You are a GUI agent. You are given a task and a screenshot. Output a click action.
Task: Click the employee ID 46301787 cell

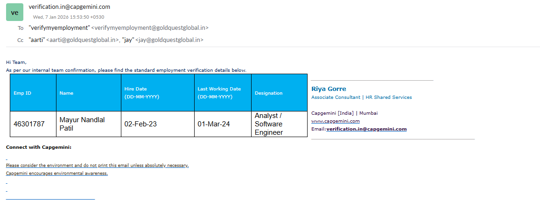click(29, 124)
